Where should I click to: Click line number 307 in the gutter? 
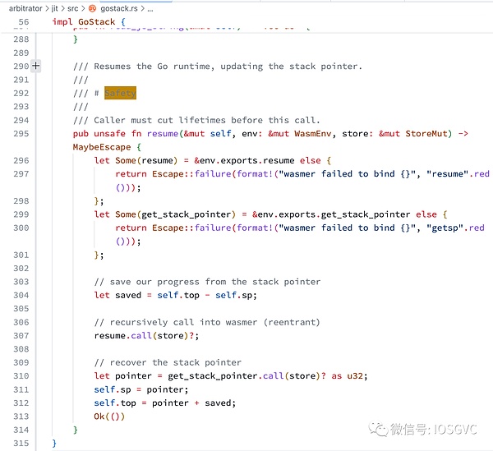[x=21, y=335]
